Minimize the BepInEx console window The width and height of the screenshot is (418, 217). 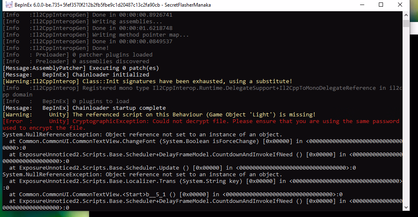(x=362, y=5)
